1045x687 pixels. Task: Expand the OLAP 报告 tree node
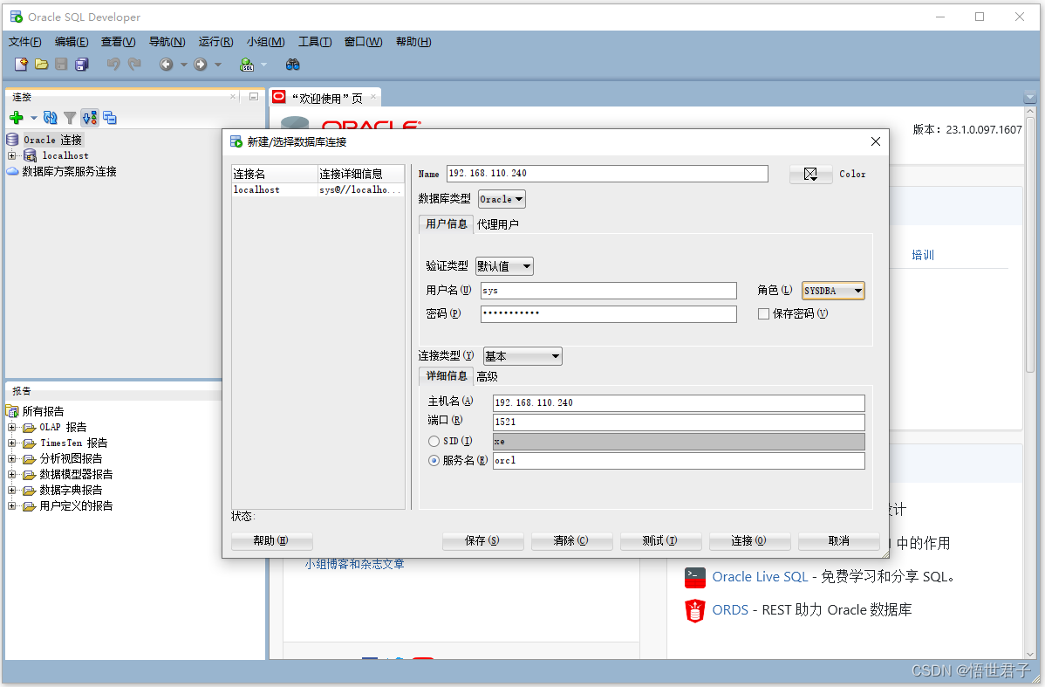pos(11,427)
